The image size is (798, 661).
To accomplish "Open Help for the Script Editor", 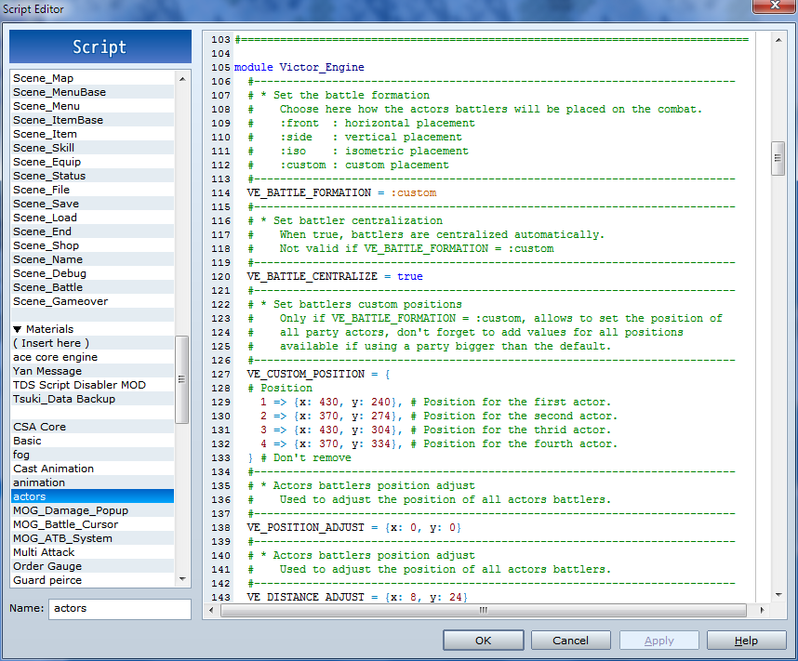I will tap(746, 641).
